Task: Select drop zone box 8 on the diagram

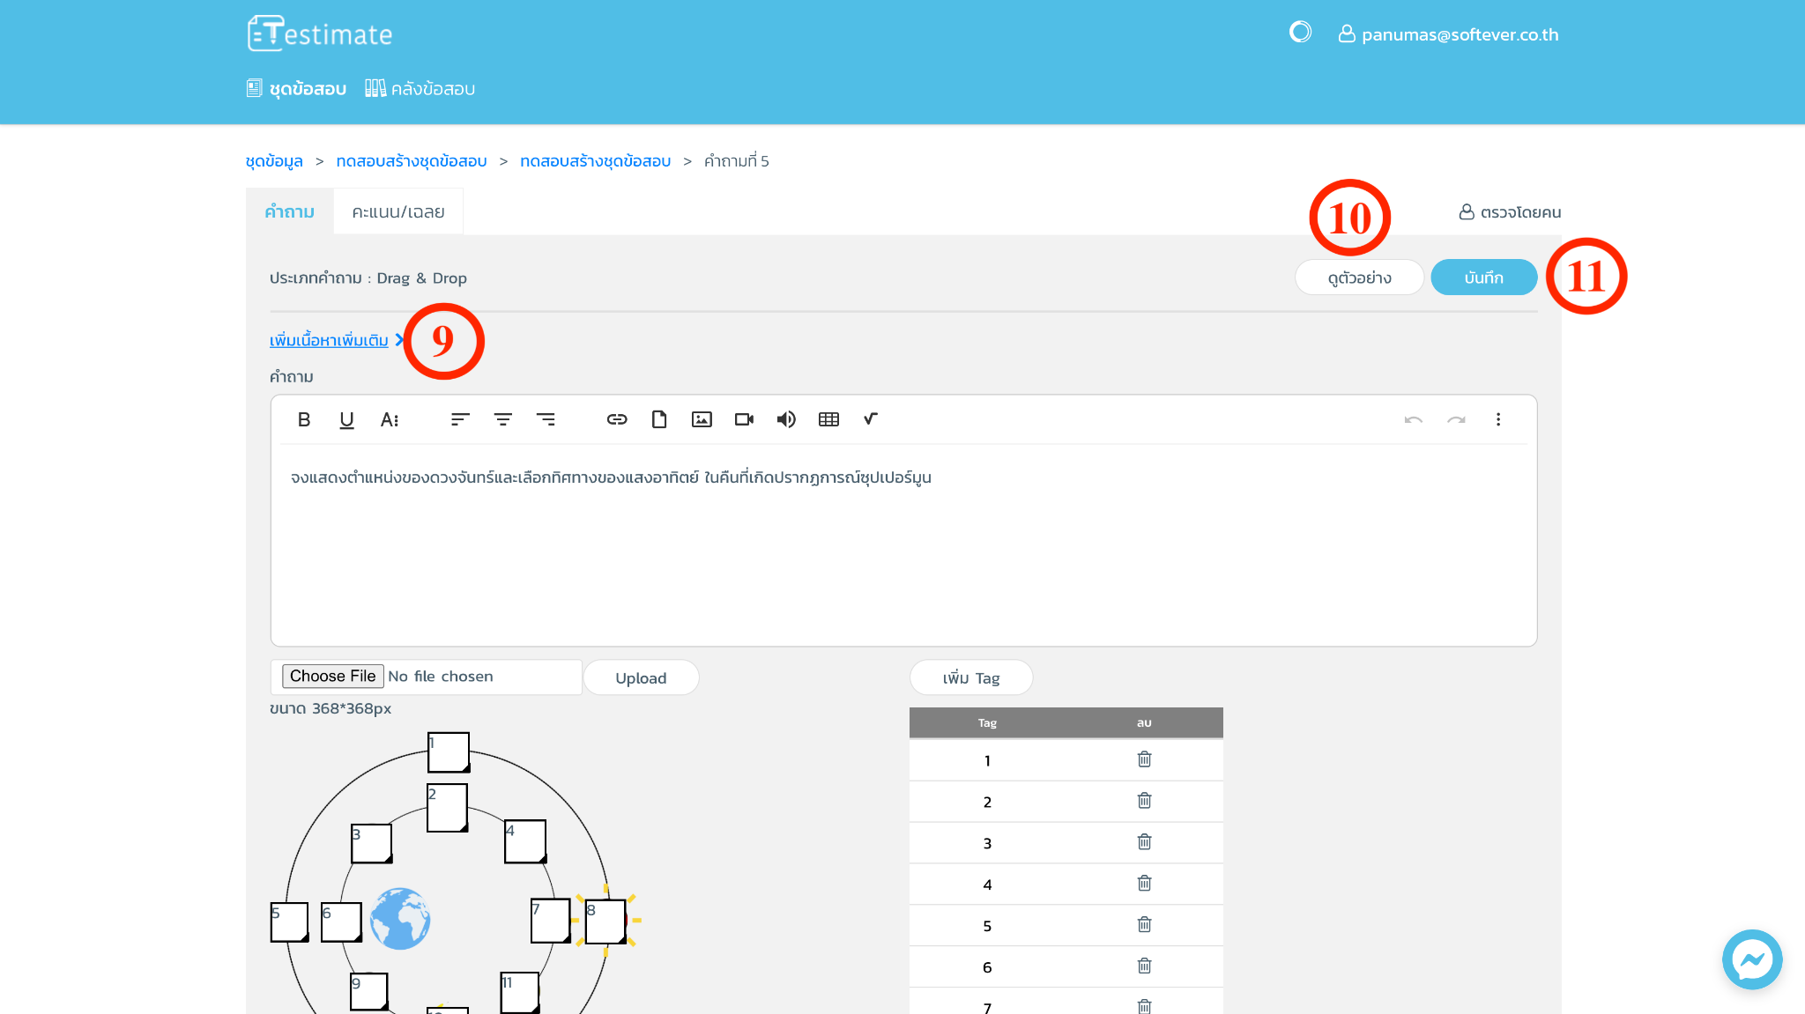Action: [605, 921]
